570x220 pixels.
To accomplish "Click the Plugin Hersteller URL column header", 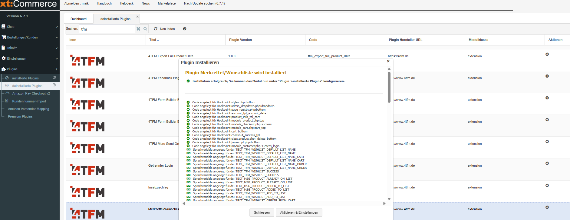I will [x=425, y=40].
